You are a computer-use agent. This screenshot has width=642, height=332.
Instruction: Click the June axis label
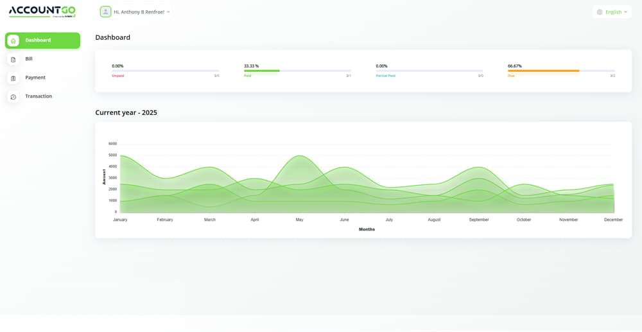click(x=344, y=220)
